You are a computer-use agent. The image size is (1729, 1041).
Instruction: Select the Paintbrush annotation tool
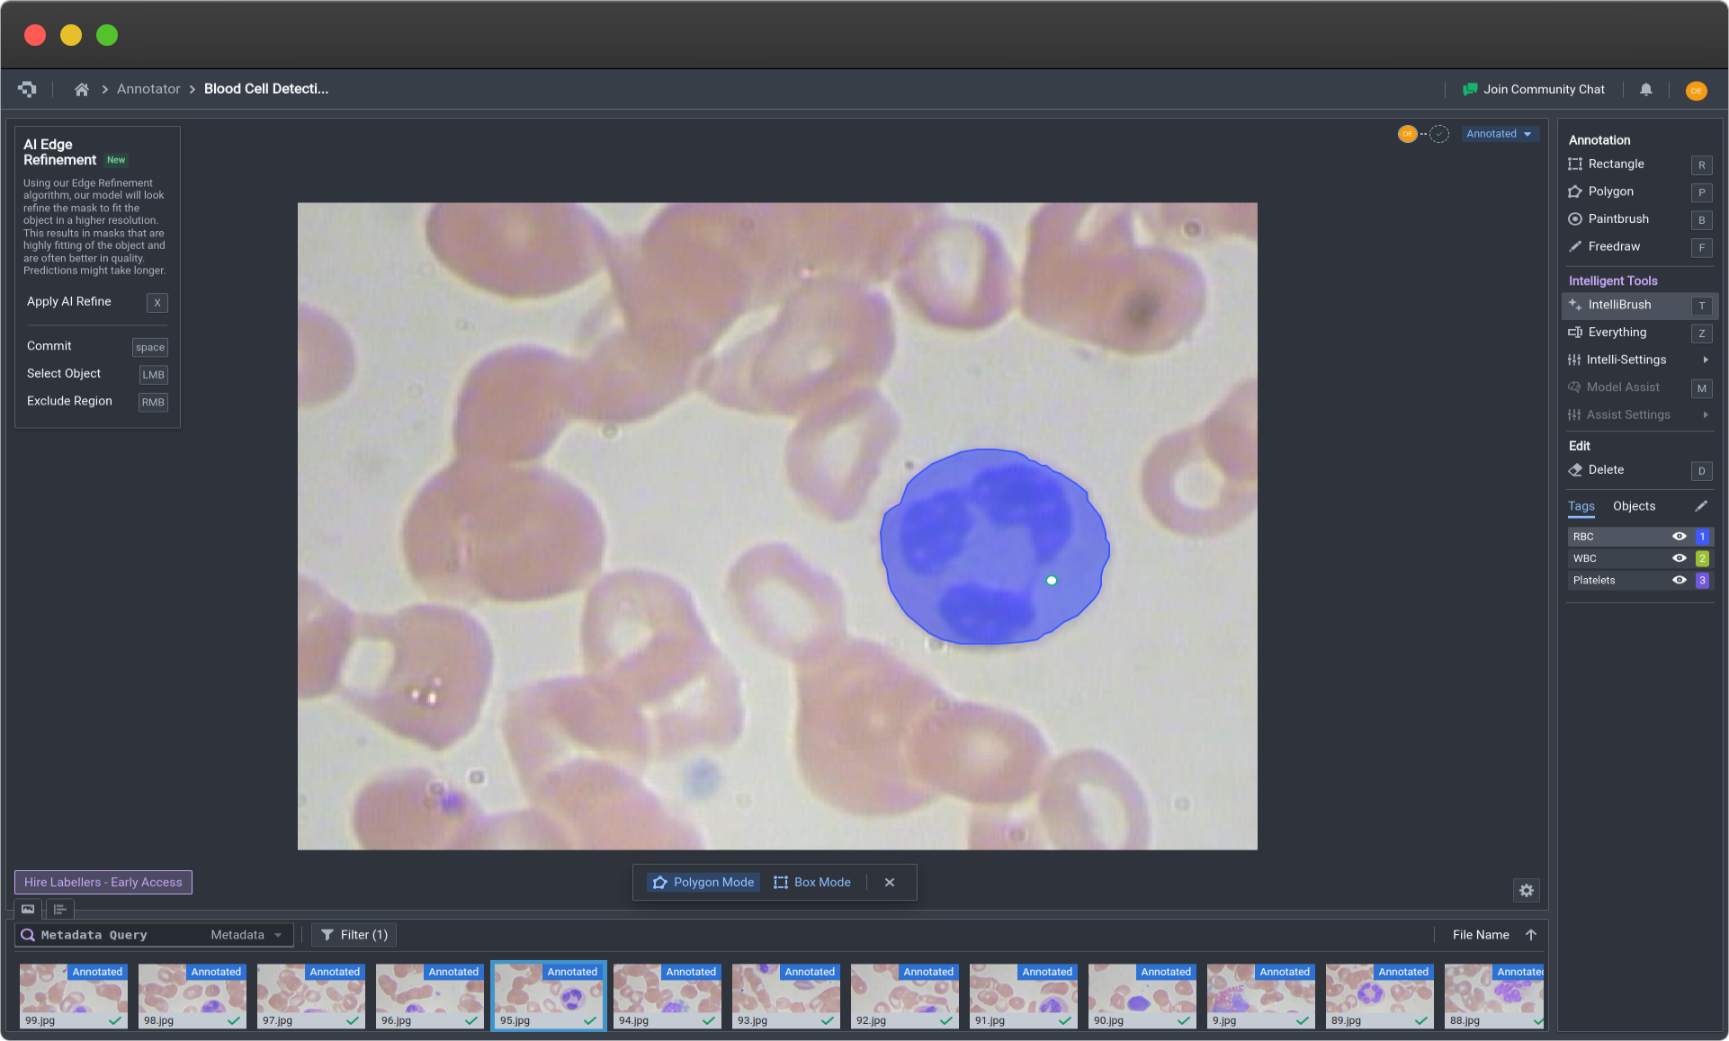(x=1617, y=218)
